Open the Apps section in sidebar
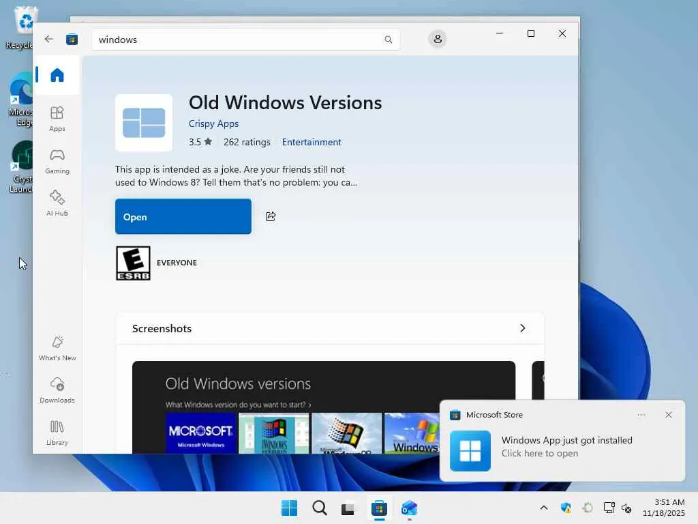The width and height of the screenshot is (698, 524). (57, 119)
